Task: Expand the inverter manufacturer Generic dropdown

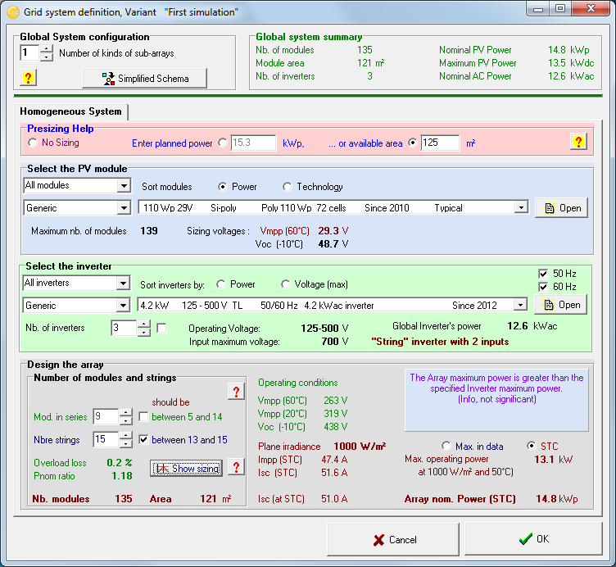Action: coord(123,306)
